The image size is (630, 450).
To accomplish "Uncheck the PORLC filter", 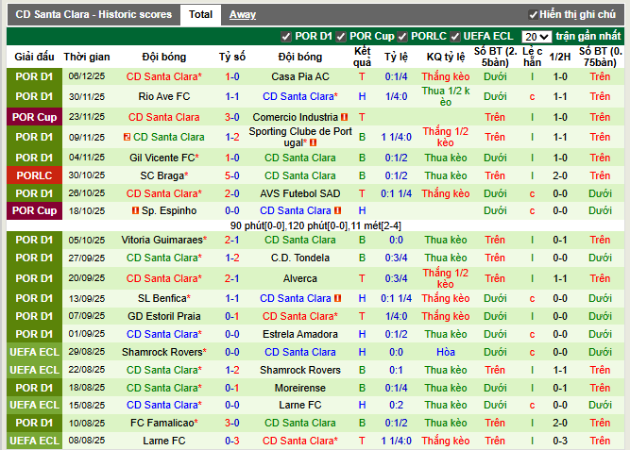I will [402, 37].
